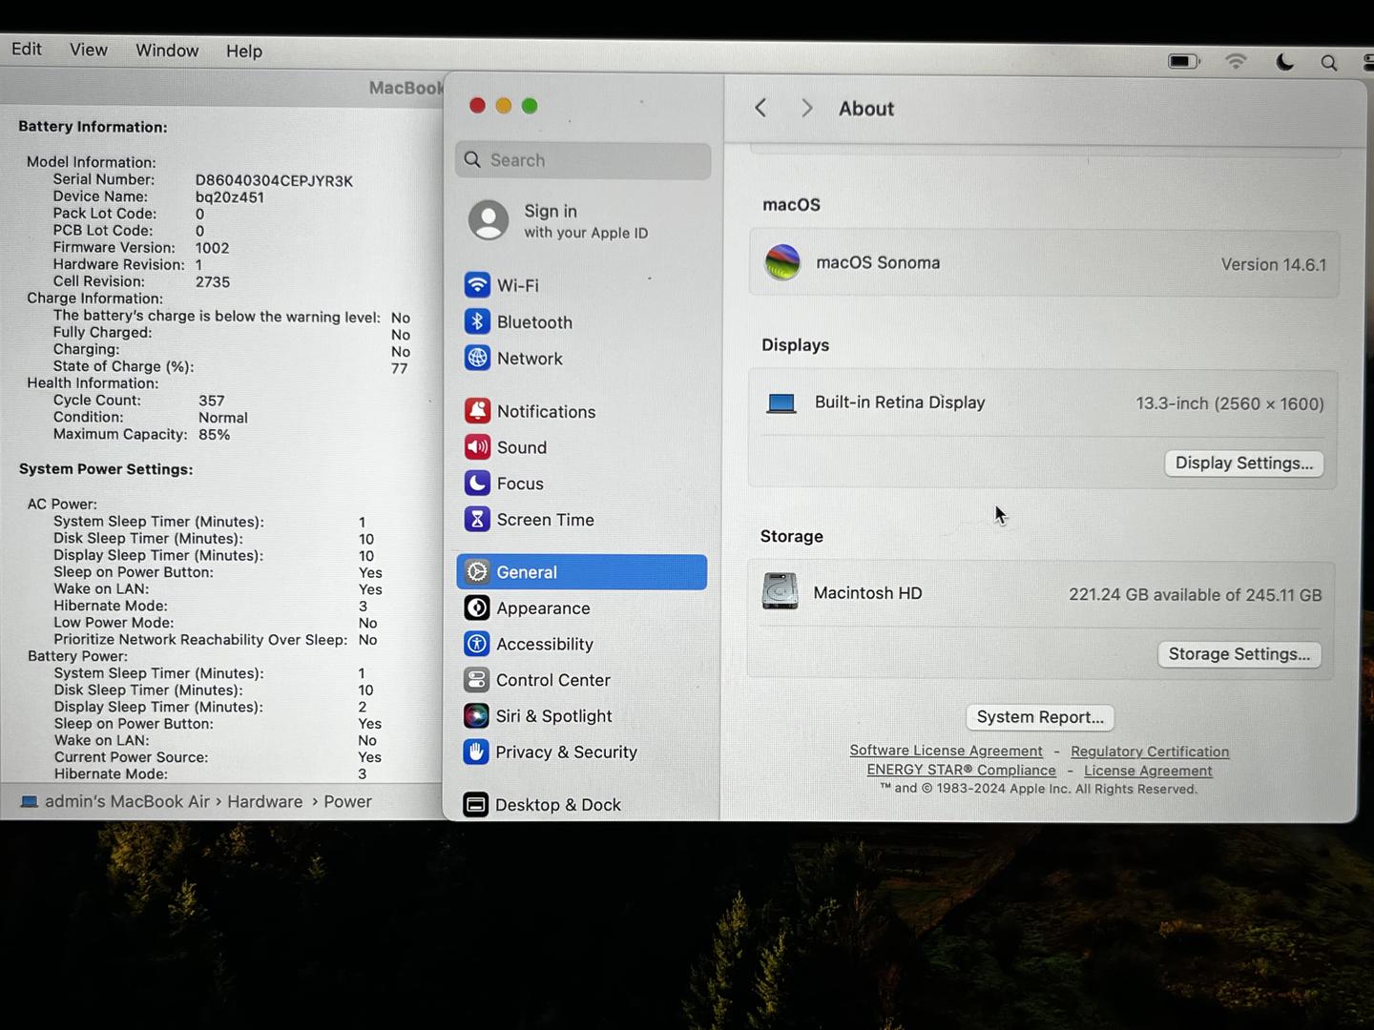
Task: Click the Condition Normal value
Action: [x=223, y=418]
